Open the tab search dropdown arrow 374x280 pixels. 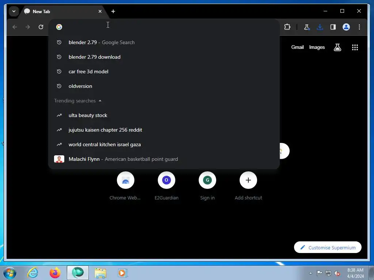point(14,11)
